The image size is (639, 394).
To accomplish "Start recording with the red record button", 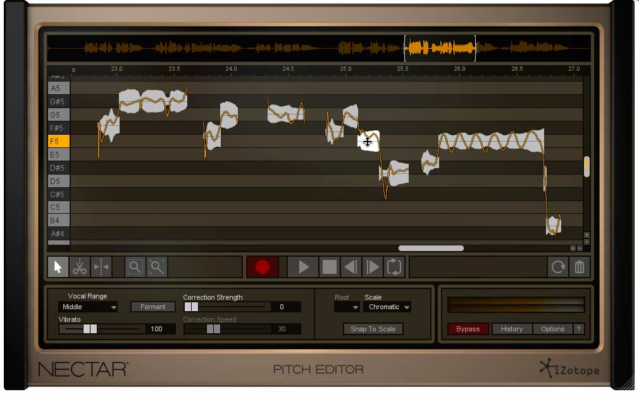I will click(263, 267).
